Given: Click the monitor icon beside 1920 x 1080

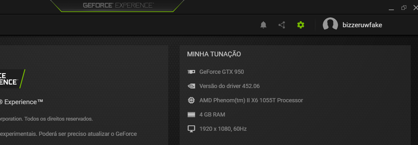Looking at the screenshot, I should pos(191,129).
